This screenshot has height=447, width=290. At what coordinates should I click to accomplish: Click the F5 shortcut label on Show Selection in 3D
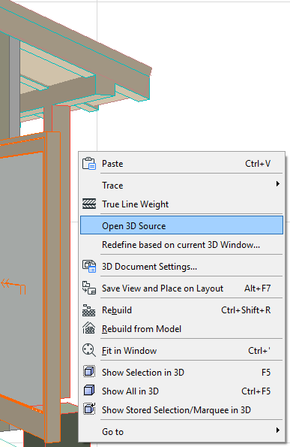click(x=266, y=372)
